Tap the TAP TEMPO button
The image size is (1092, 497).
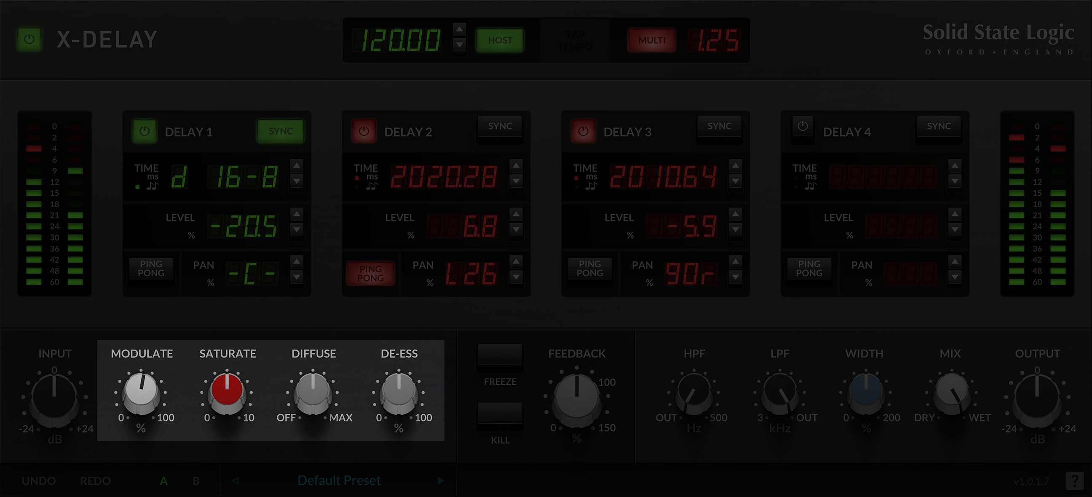574,40
